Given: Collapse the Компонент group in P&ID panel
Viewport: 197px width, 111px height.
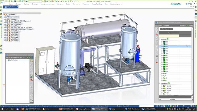Looking at the screenshot, I should 160,39.
